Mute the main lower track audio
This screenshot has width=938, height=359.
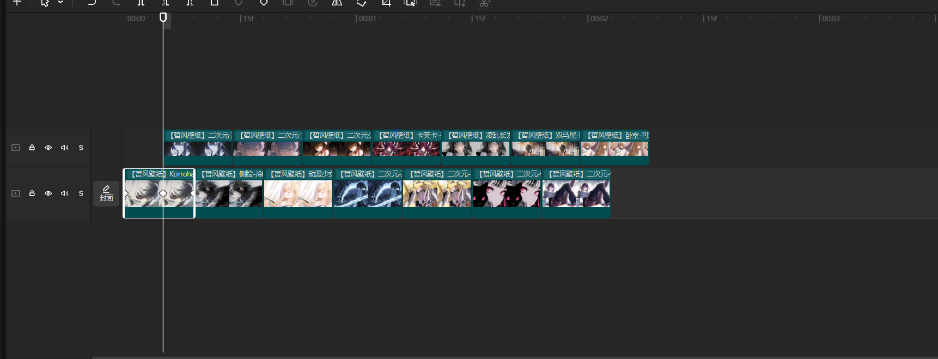(65, 193)
